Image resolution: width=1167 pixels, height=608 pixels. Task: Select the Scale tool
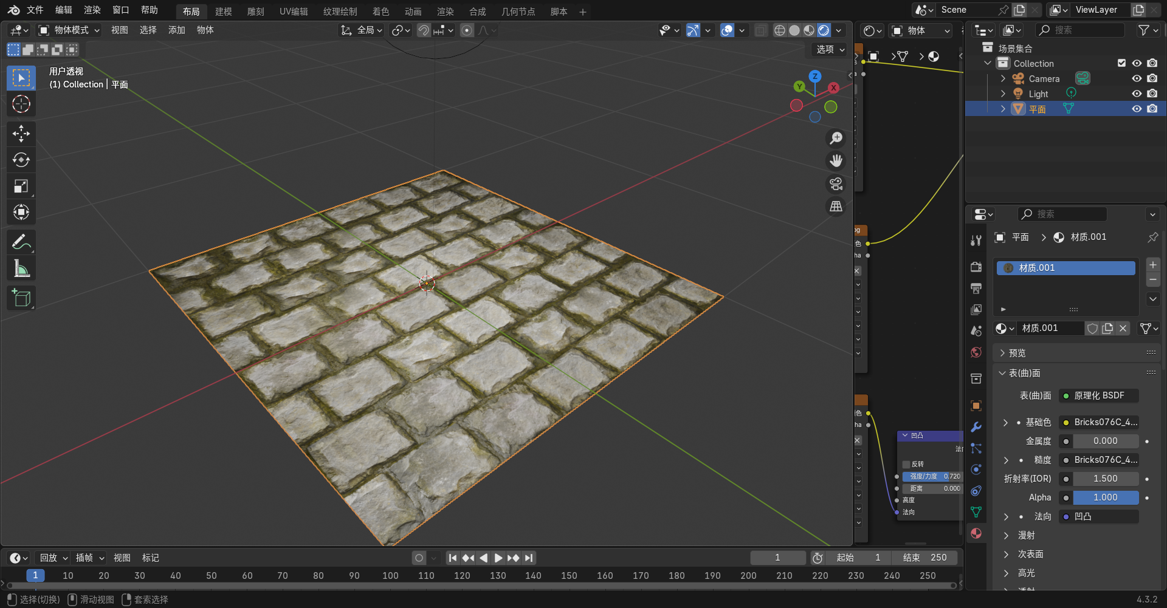(21, 186)
